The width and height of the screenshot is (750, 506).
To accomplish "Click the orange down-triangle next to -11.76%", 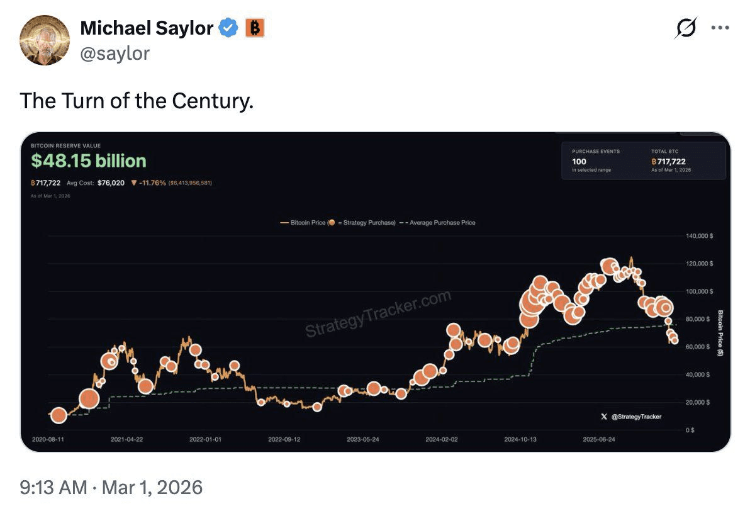I will pyautogui.click(x=134, y=183).
